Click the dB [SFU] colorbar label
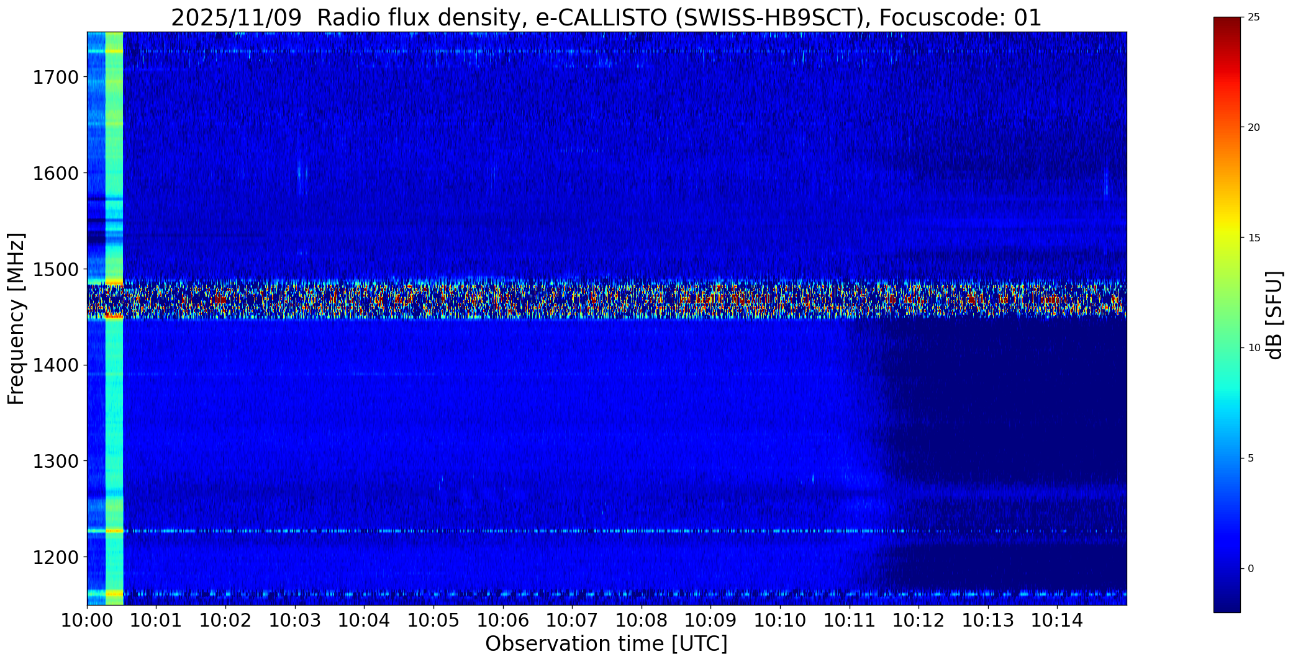Image resolution: width=1293 pixels, height=662 pixels. 1274,315
